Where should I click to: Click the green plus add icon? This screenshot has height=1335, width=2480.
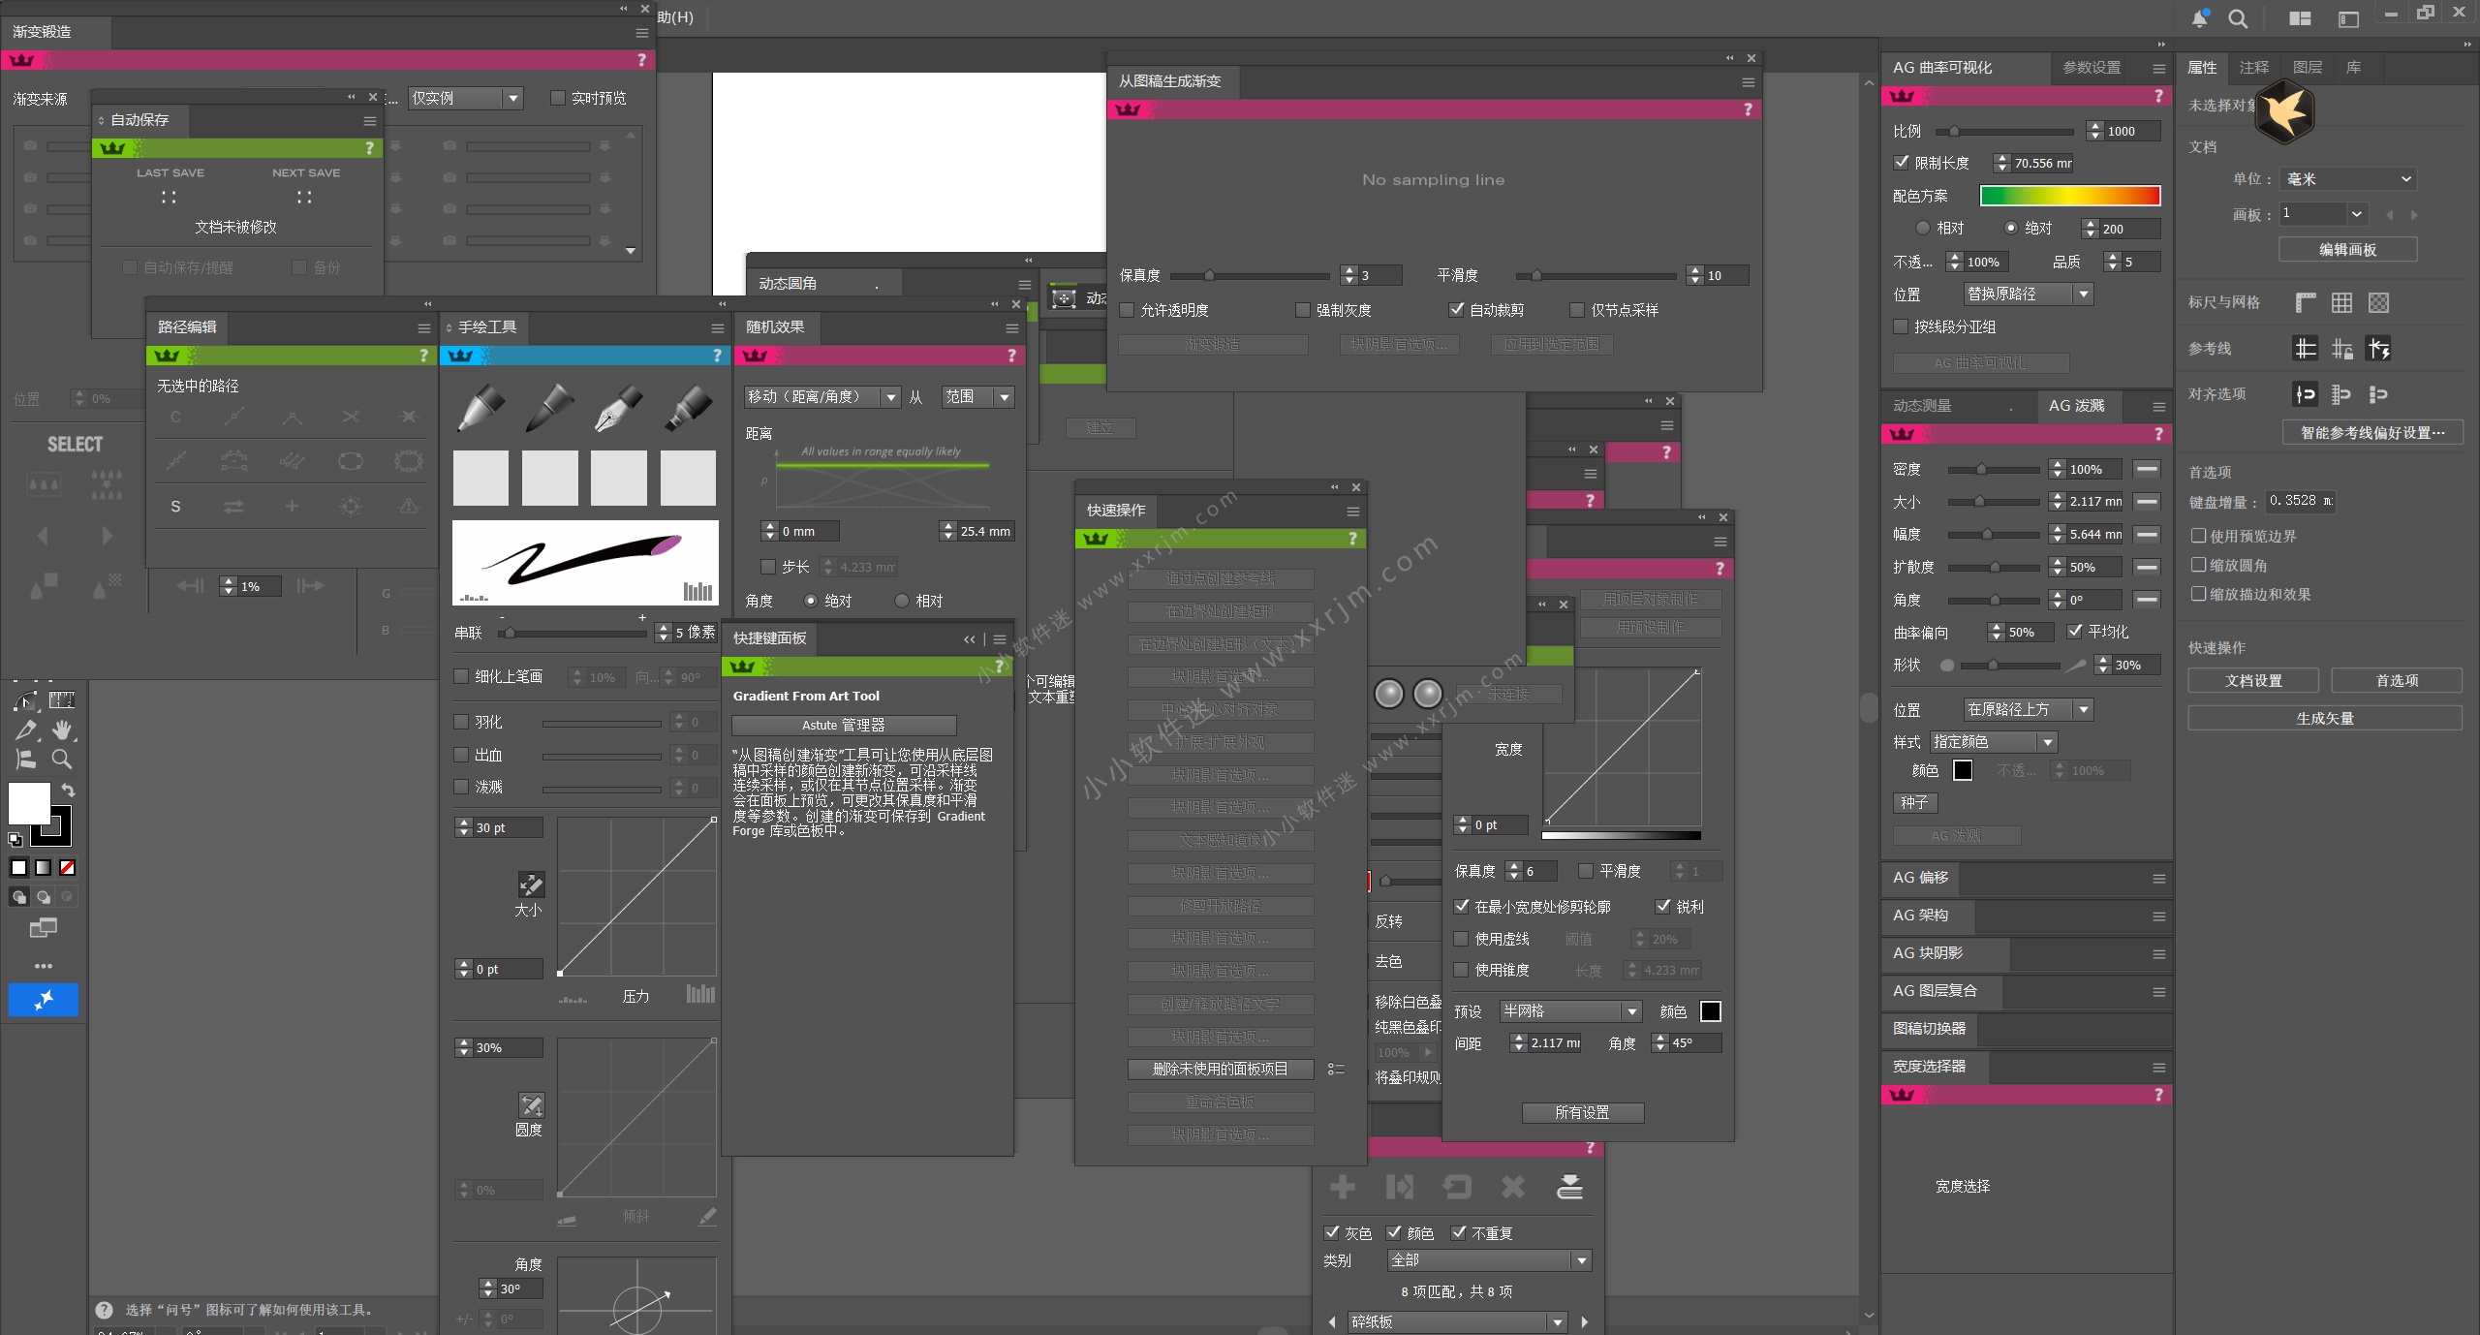(1342, 1187)
